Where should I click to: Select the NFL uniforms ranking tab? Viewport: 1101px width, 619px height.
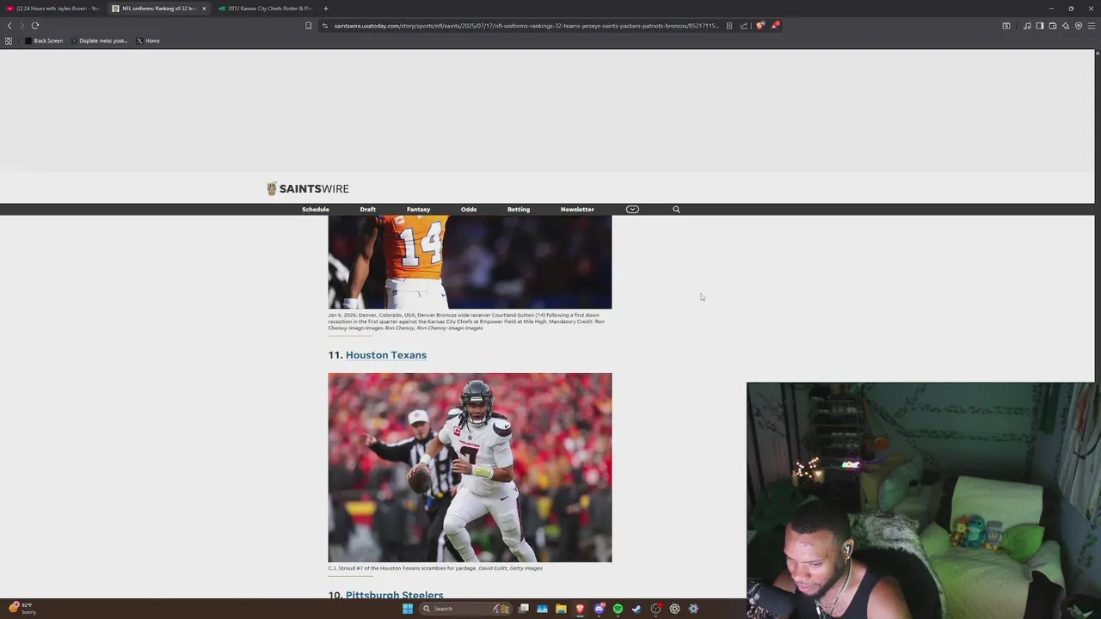[x=159, y=9]
